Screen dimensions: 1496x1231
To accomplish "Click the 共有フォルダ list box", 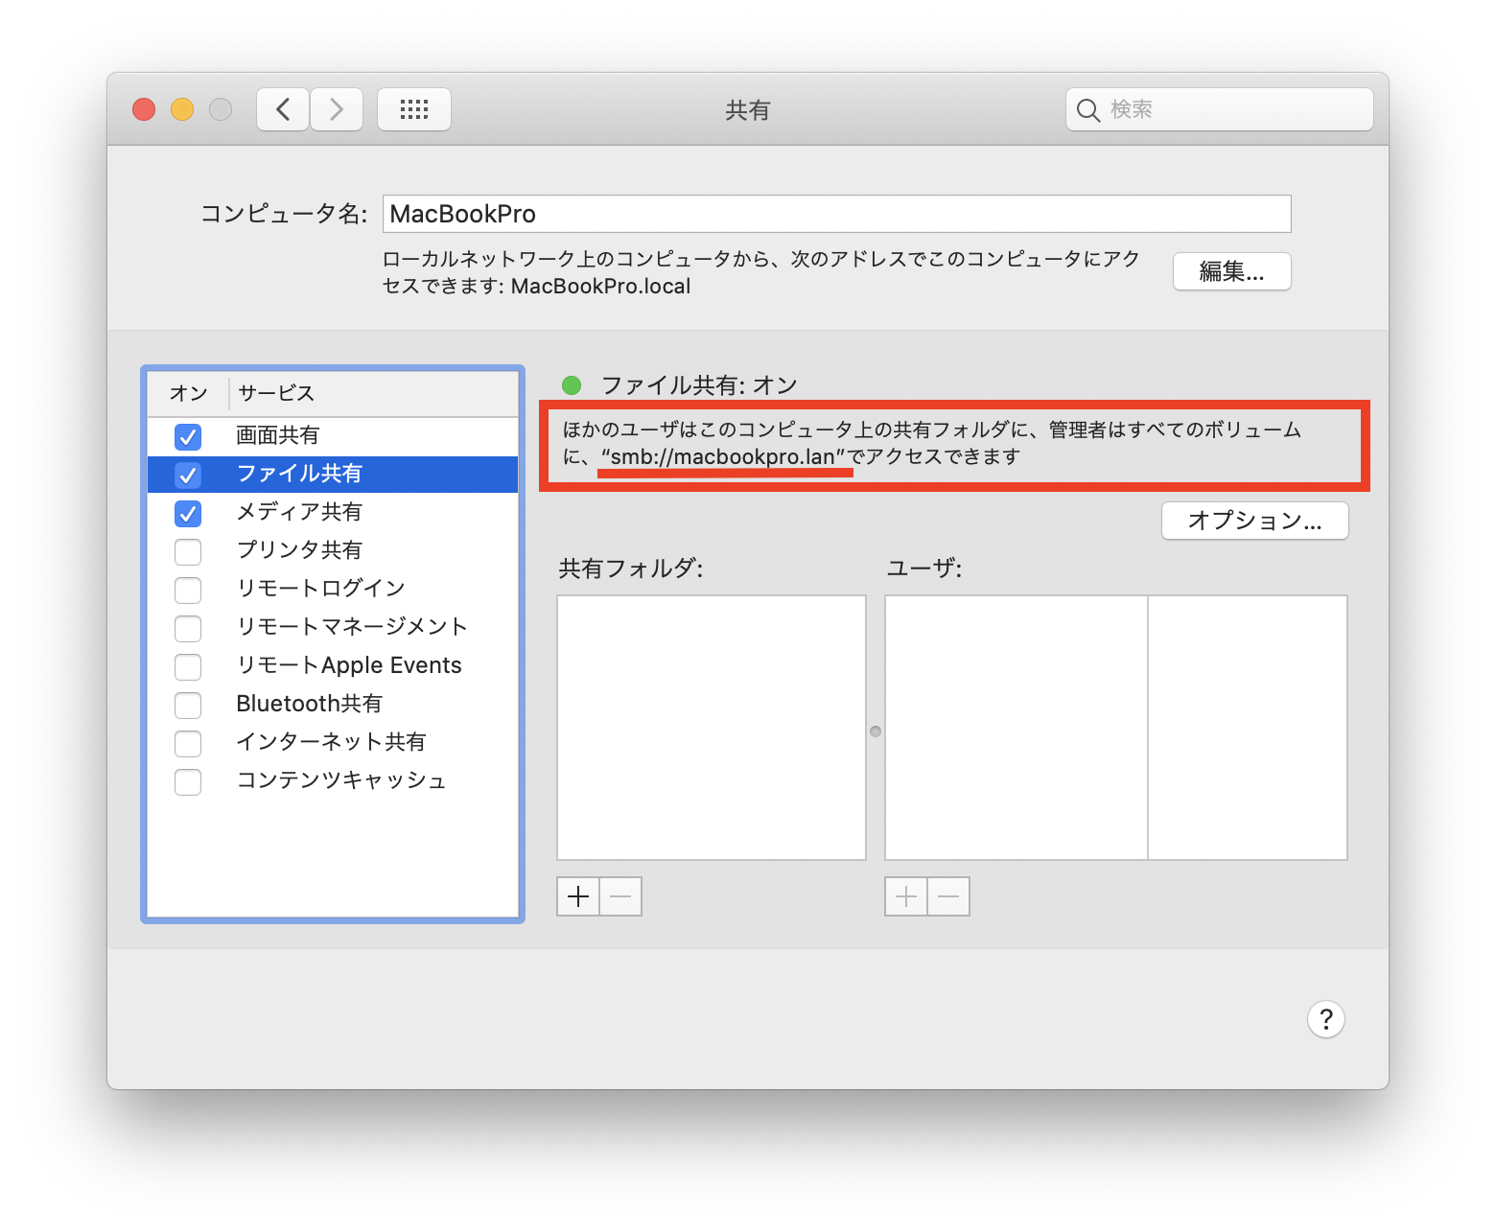I will [x=712, y=728].
